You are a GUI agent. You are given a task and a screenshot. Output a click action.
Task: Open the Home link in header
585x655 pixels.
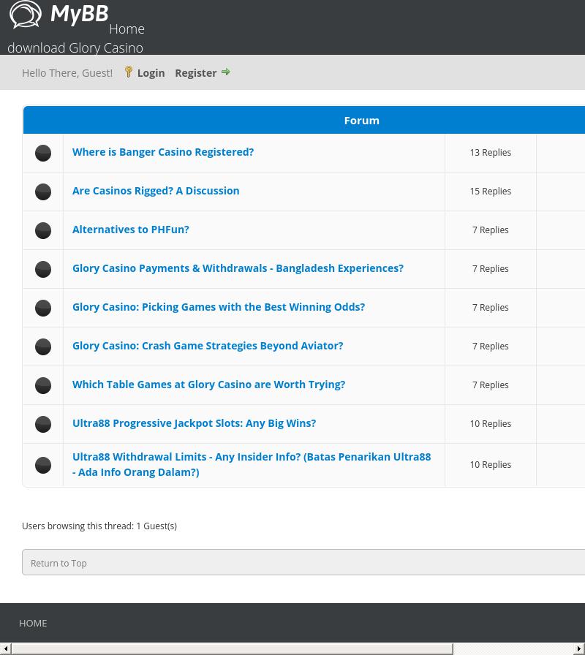point(127,29)
